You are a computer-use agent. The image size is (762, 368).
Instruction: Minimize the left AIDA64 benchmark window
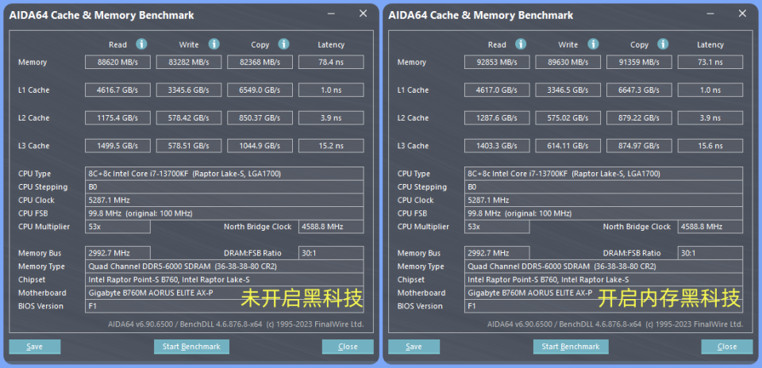point(330,14)
